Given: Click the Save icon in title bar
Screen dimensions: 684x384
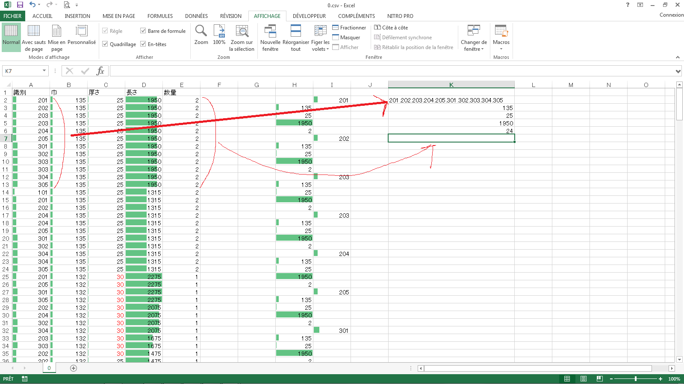Looking at the screenshot, I should pyautogui.click(x=20, y=5).
